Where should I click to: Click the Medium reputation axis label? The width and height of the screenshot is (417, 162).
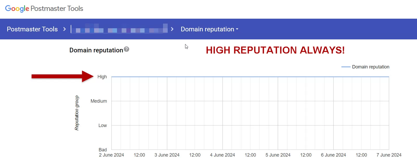99,101
